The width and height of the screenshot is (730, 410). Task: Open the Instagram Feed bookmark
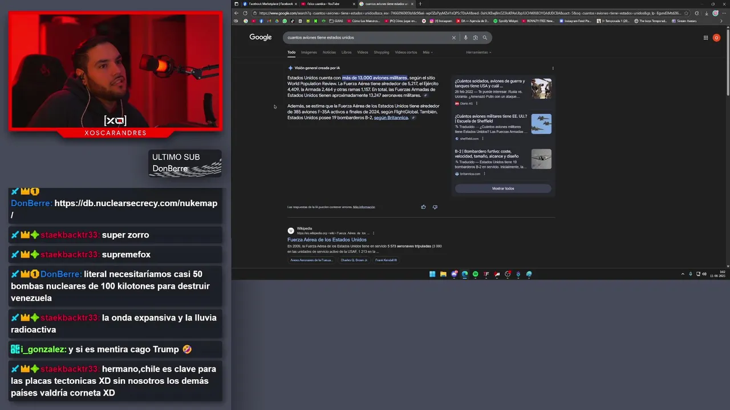575,21
